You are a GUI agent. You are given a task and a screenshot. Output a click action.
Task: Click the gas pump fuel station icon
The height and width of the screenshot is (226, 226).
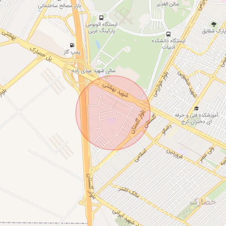point(72,45)
